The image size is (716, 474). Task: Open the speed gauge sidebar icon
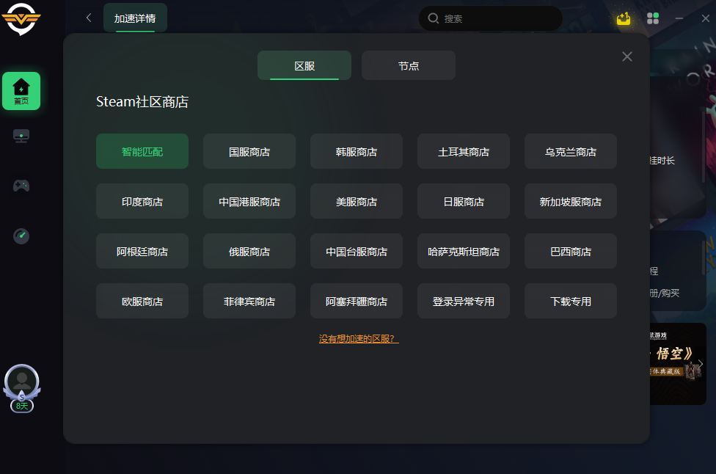(x=21, y=236)
